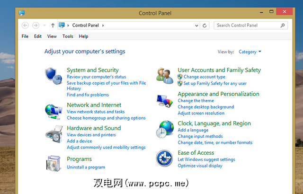303x194 pixels.
Task: Click the Control Panel icon in address bar
Action: tap(62, 25)
